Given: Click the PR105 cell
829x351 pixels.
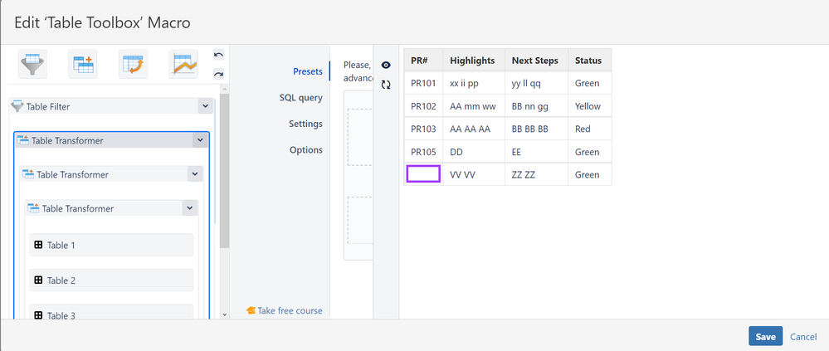Looking at the screenshot, I should [423, 152].
